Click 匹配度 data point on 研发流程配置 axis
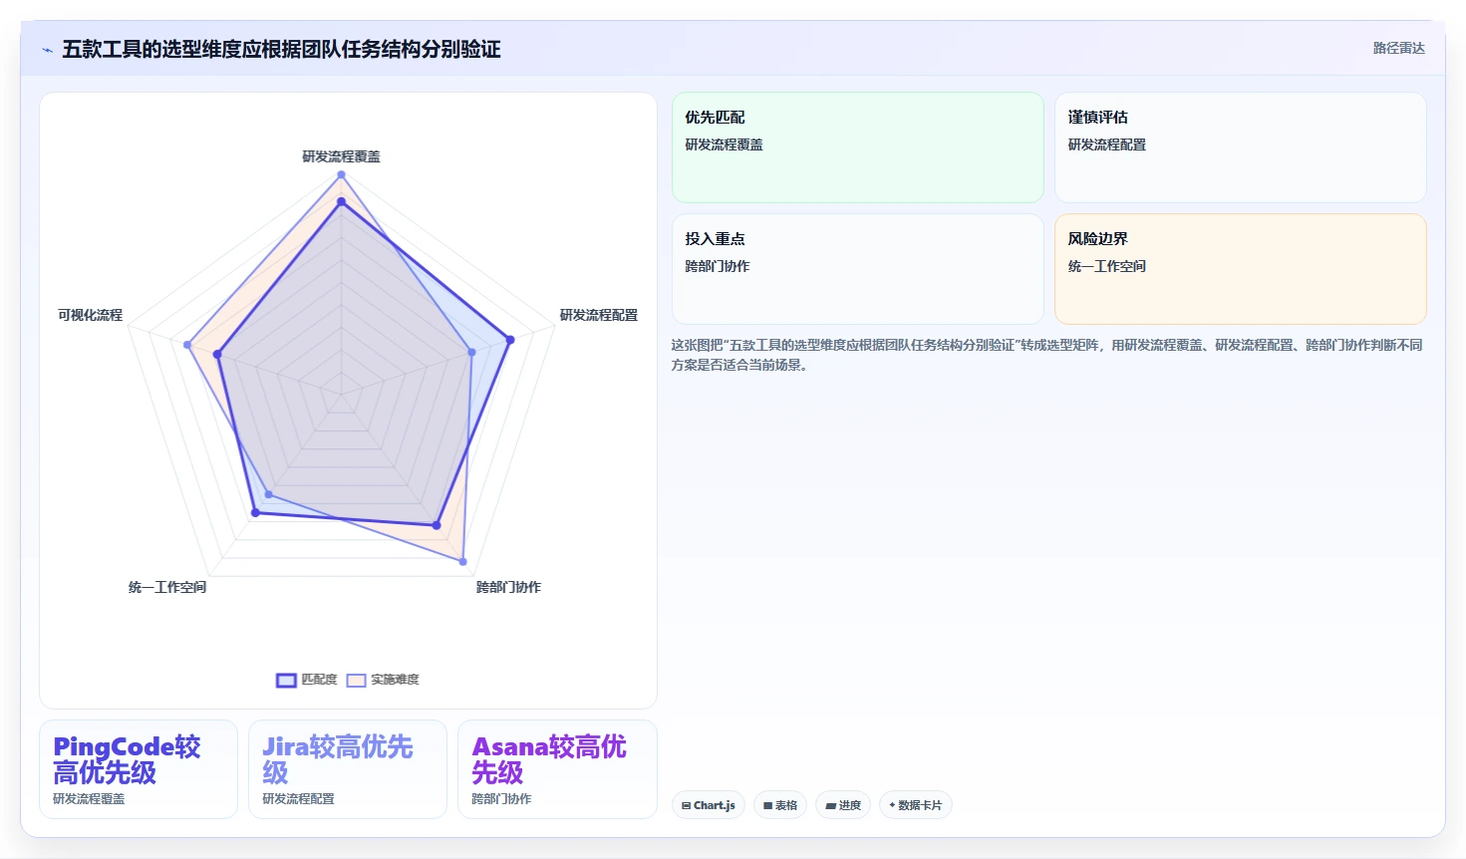Viewport: 1466px width, 859px height. [x=510, y=340]
